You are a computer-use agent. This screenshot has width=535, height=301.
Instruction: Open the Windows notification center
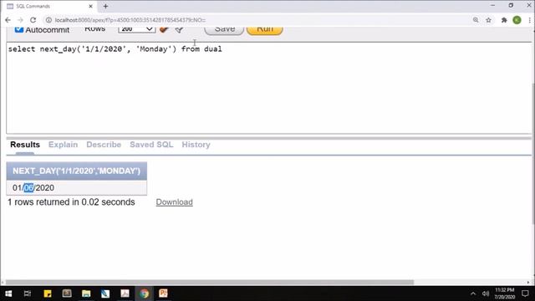tap(525, 293)
